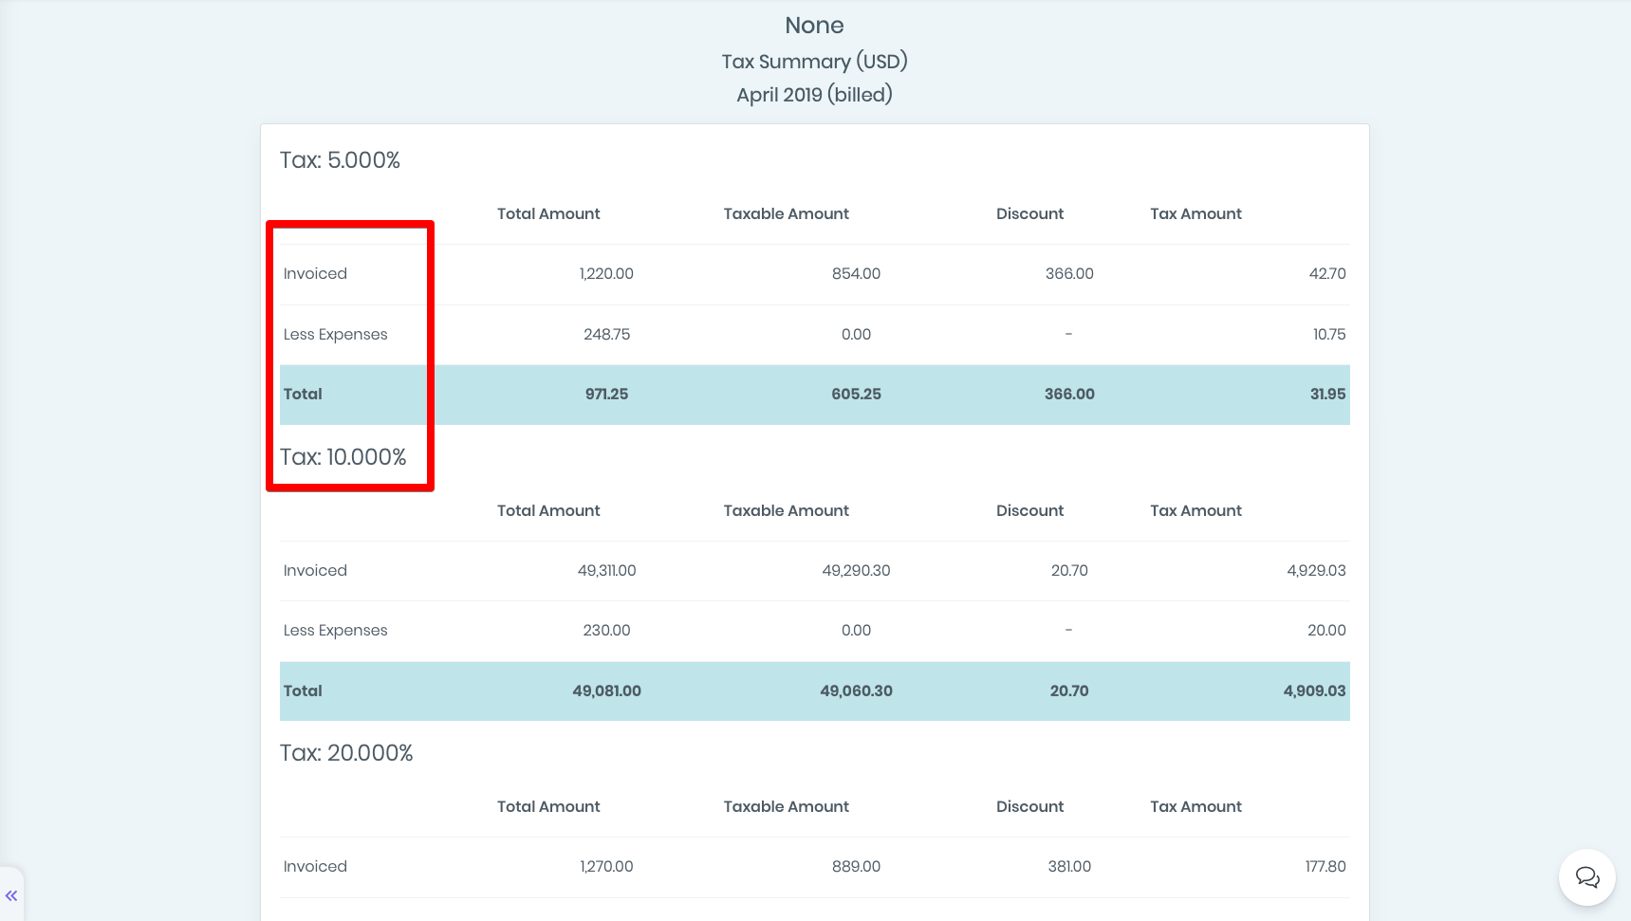Click discount value 381.00
The image size is (1631, 921).
[1069, 867]
